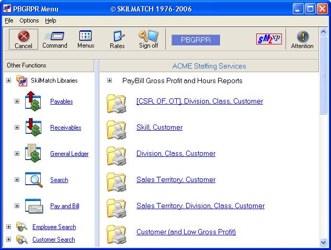This screenshot has width=331, height=250.
Task: Click printer folder icon for CSR, OF, OT report
Action: point(117,103)
